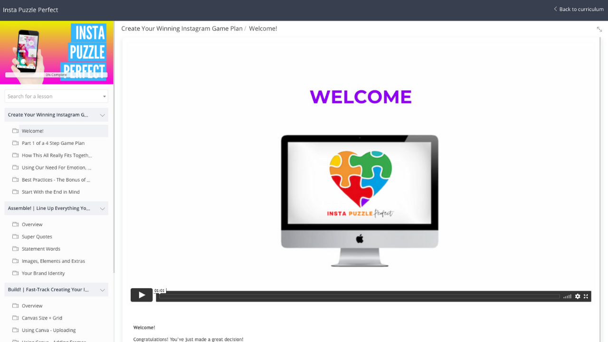Image resolution: width=608 pixels, height=342 pixels.
Task: Click folder icon beside Part 1 lesson
Action: (15, 143)
